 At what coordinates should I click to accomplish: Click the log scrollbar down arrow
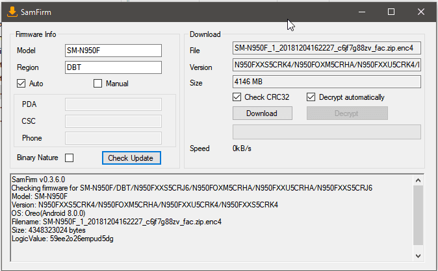click(418, 255)
